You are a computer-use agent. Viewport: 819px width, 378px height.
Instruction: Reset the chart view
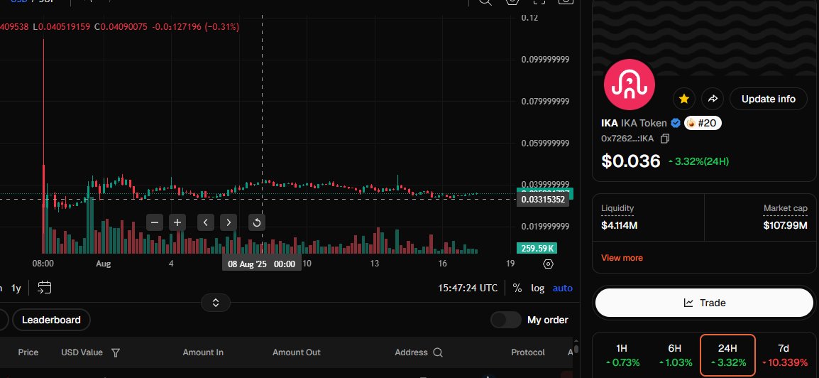pos(256,222)
